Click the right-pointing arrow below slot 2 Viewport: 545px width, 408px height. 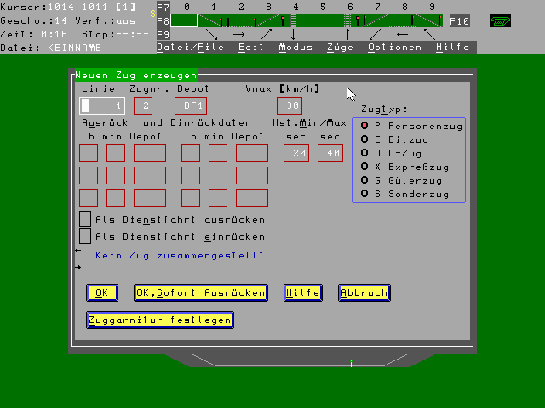click(239, 35)
